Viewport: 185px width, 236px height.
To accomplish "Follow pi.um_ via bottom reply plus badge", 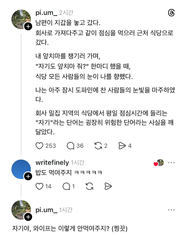I will tap(28, 217).
